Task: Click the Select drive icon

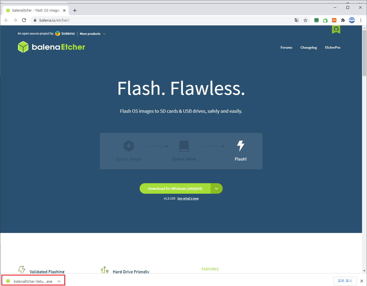Action: [x=184, y=146]
